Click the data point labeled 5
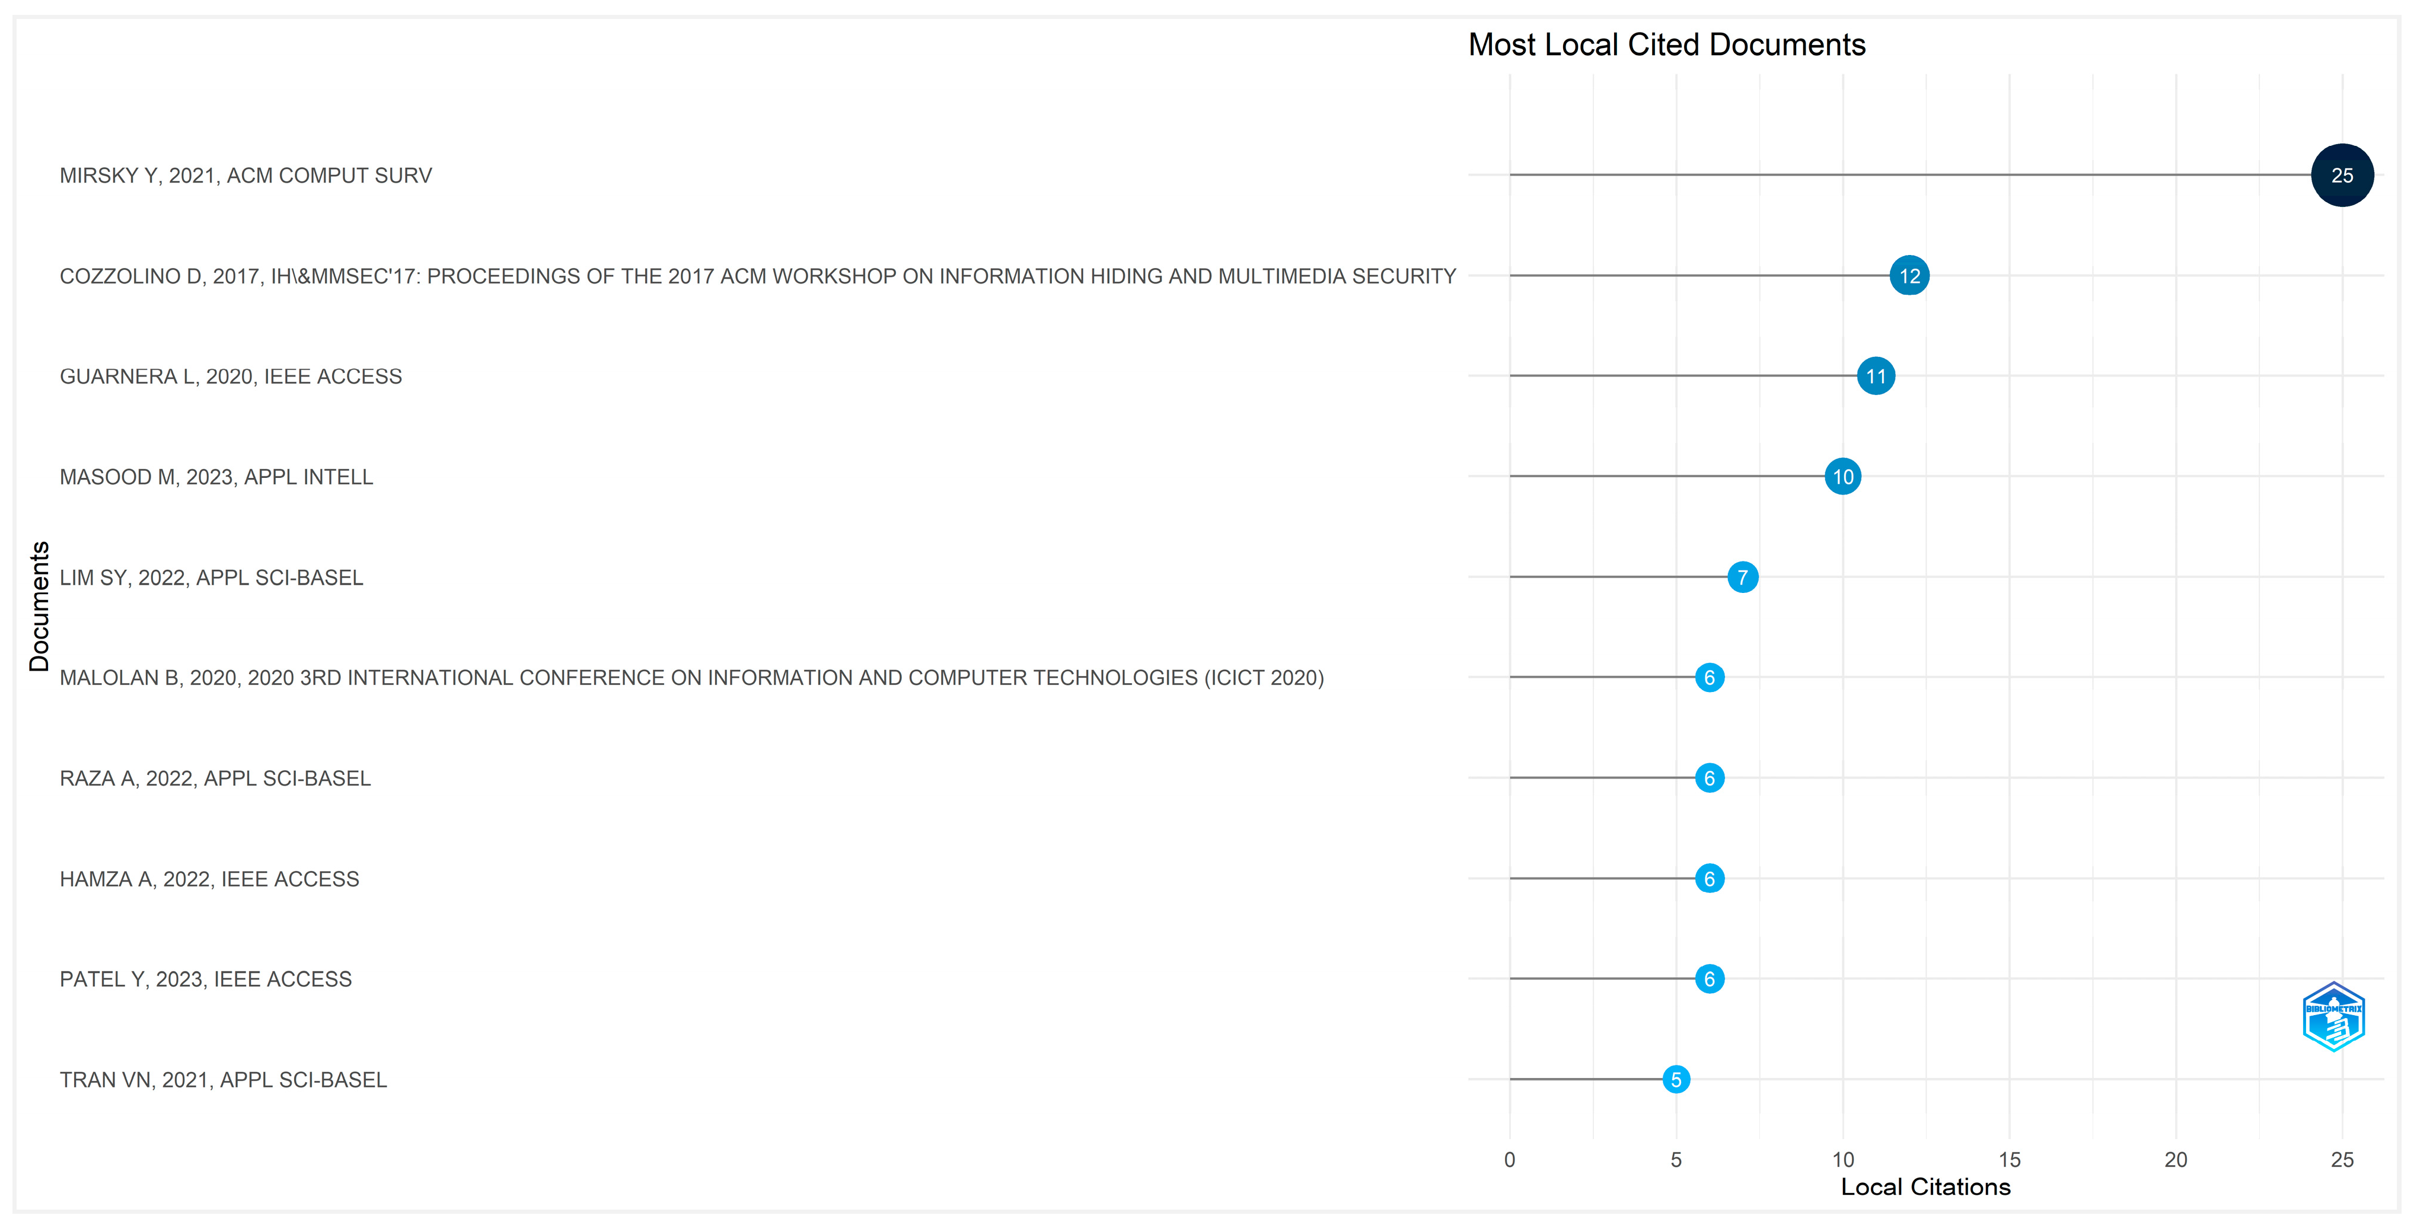Image resolution: width=2417 pixels, height=1228 pixels. (x=1675, y=1080)
